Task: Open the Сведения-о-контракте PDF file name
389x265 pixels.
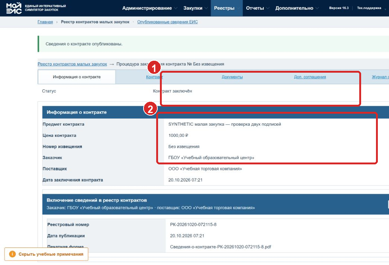Action: click(x=220, y=247)
